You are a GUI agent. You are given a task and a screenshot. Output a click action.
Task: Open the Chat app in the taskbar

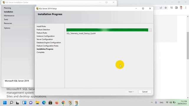pyautogui.click(x=31, y=103)
